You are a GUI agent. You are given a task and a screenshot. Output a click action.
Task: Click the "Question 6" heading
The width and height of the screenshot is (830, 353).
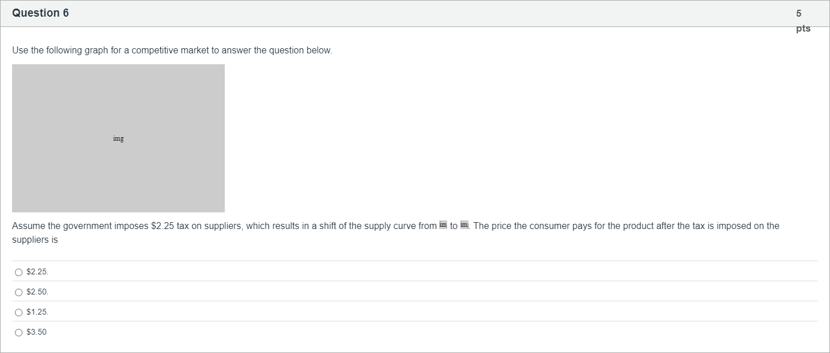click(40, 13)
